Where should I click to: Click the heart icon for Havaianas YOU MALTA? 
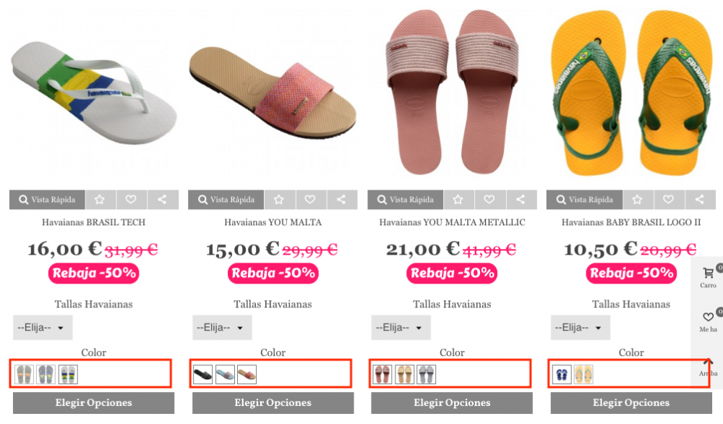(x=310, y=200)
